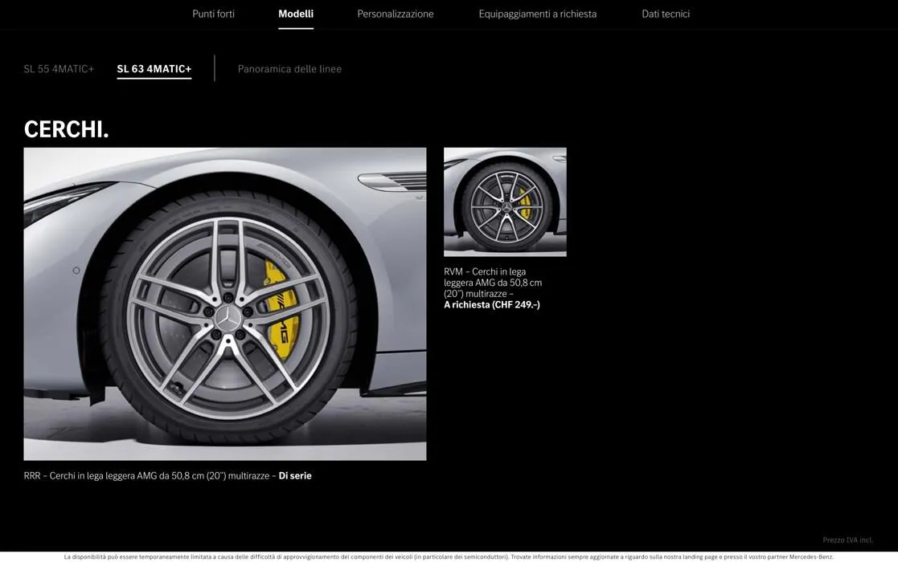898x562 pixels.
Task: Switch to the SL 55 4MATIC+ model
Action: (59, 68)
